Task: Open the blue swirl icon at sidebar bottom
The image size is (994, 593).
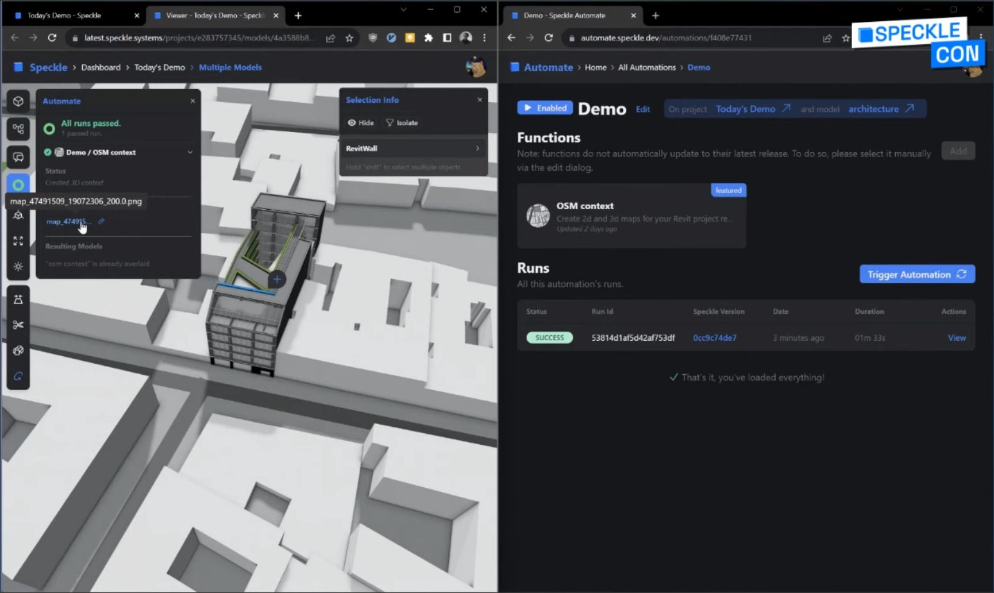Action: [x=18, y=376]
